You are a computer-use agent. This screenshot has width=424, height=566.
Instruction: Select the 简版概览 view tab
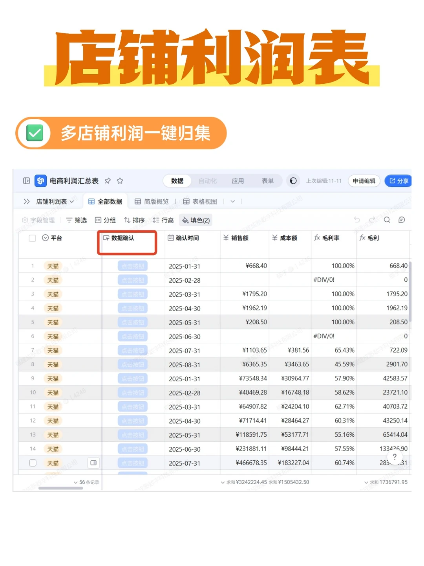point(152,202)
